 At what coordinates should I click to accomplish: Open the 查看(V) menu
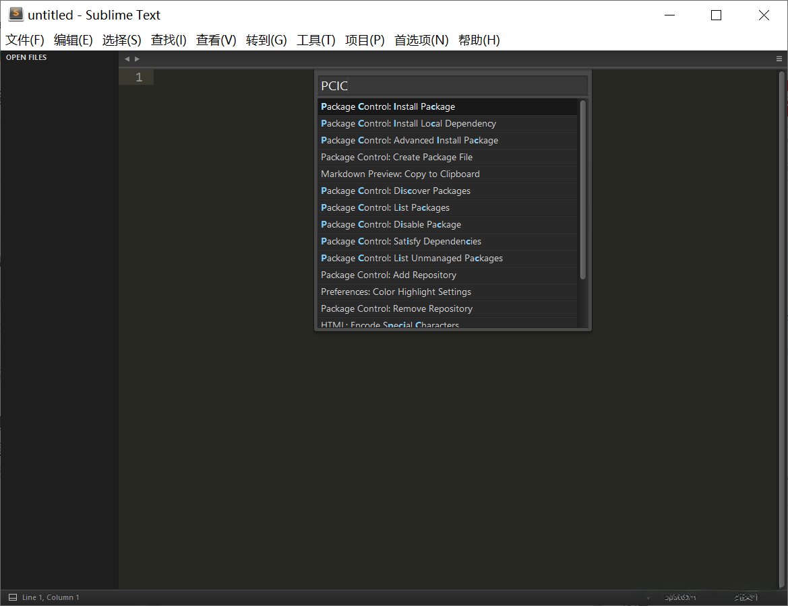pos(216,40)
